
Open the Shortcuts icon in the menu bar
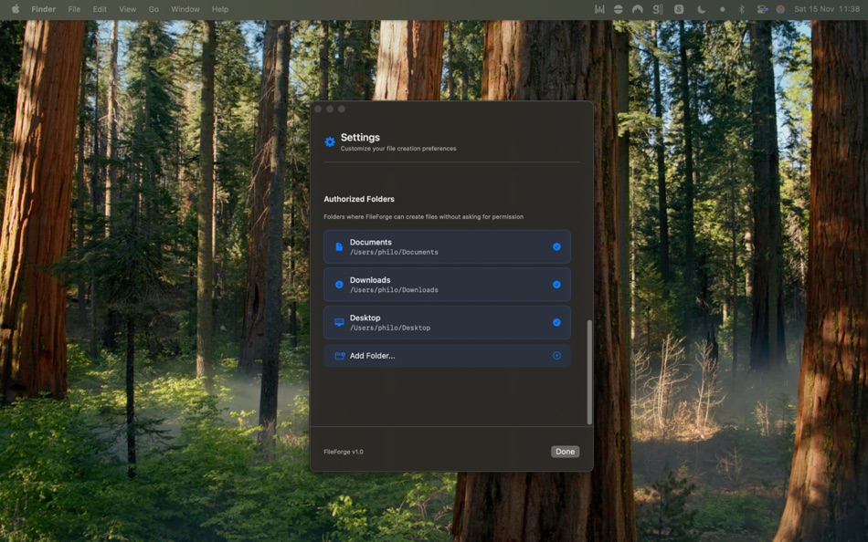[x=678, y=8]
